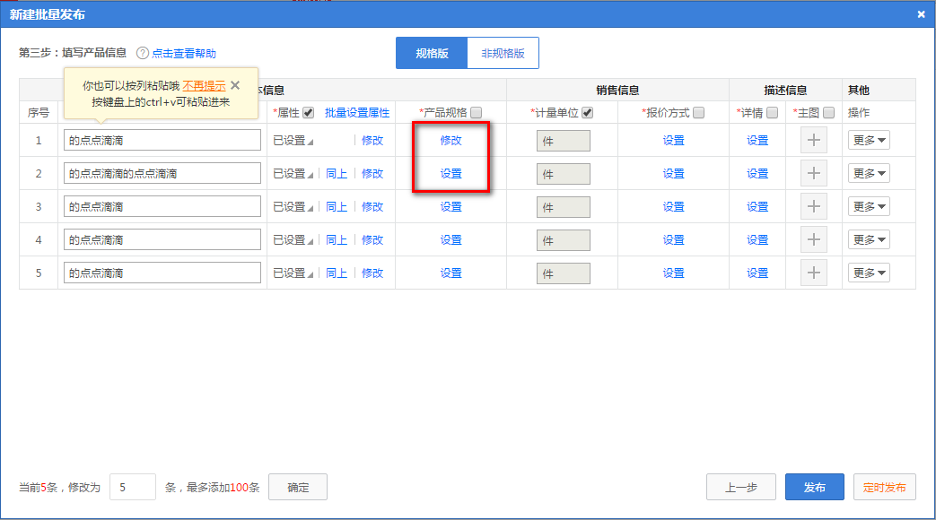Check the 产品规格 column checkbox
936x520 pixels.
coord(477,113)
